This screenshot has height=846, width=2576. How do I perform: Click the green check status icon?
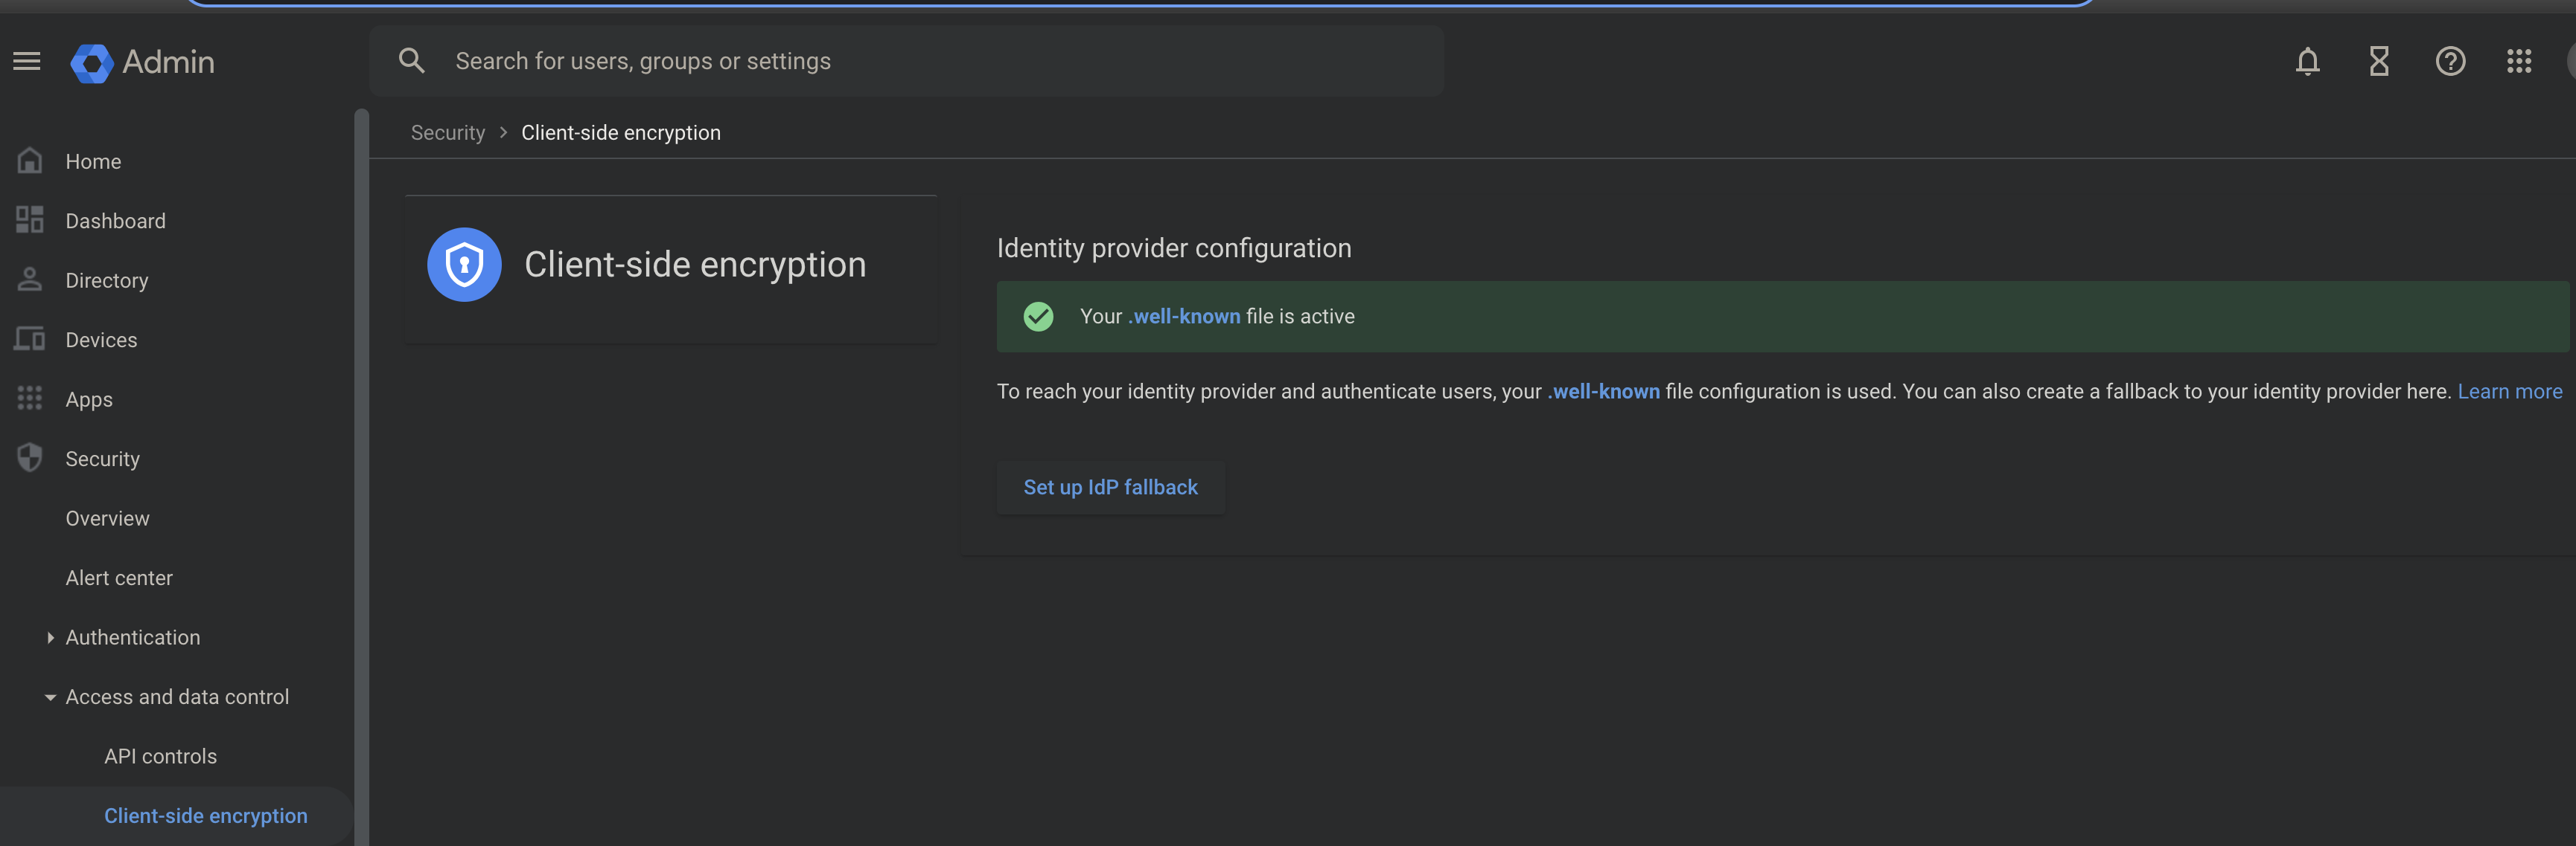(x=1038, y=317)
